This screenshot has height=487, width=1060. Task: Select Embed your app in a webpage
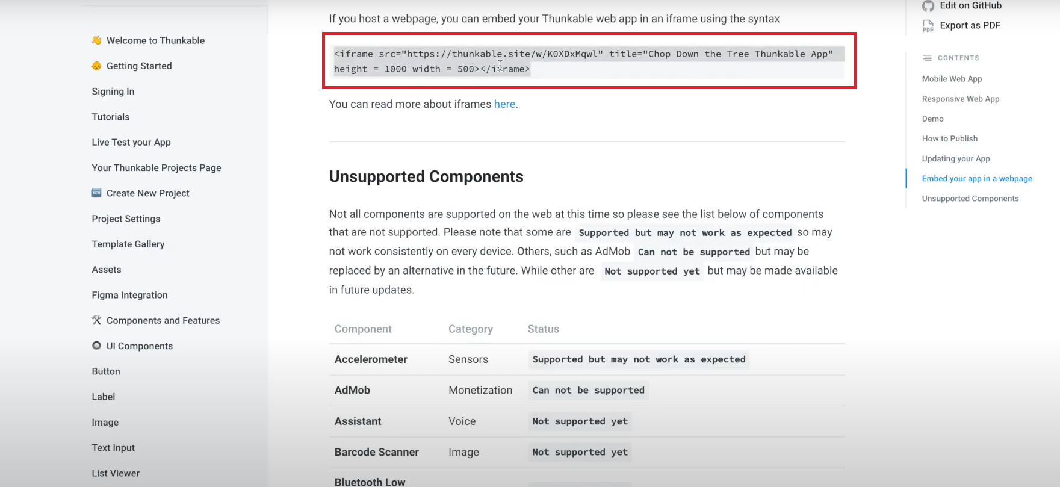point(977,179)
